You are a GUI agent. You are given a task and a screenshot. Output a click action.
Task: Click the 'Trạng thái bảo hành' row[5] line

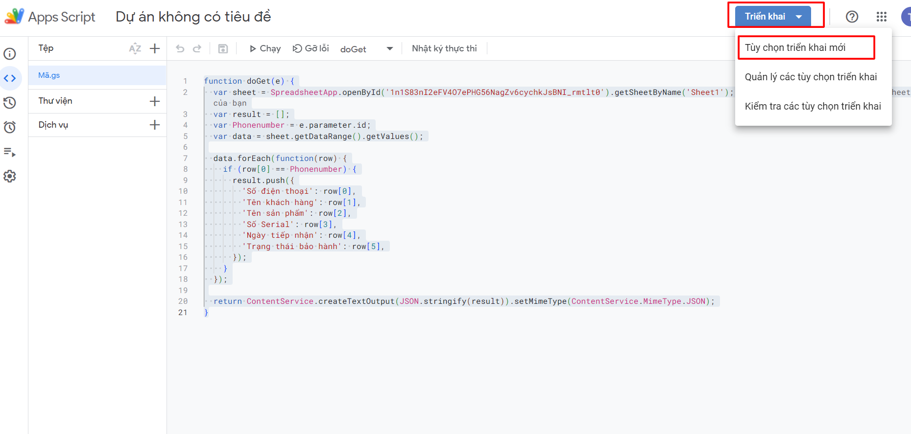coord(313,247)
